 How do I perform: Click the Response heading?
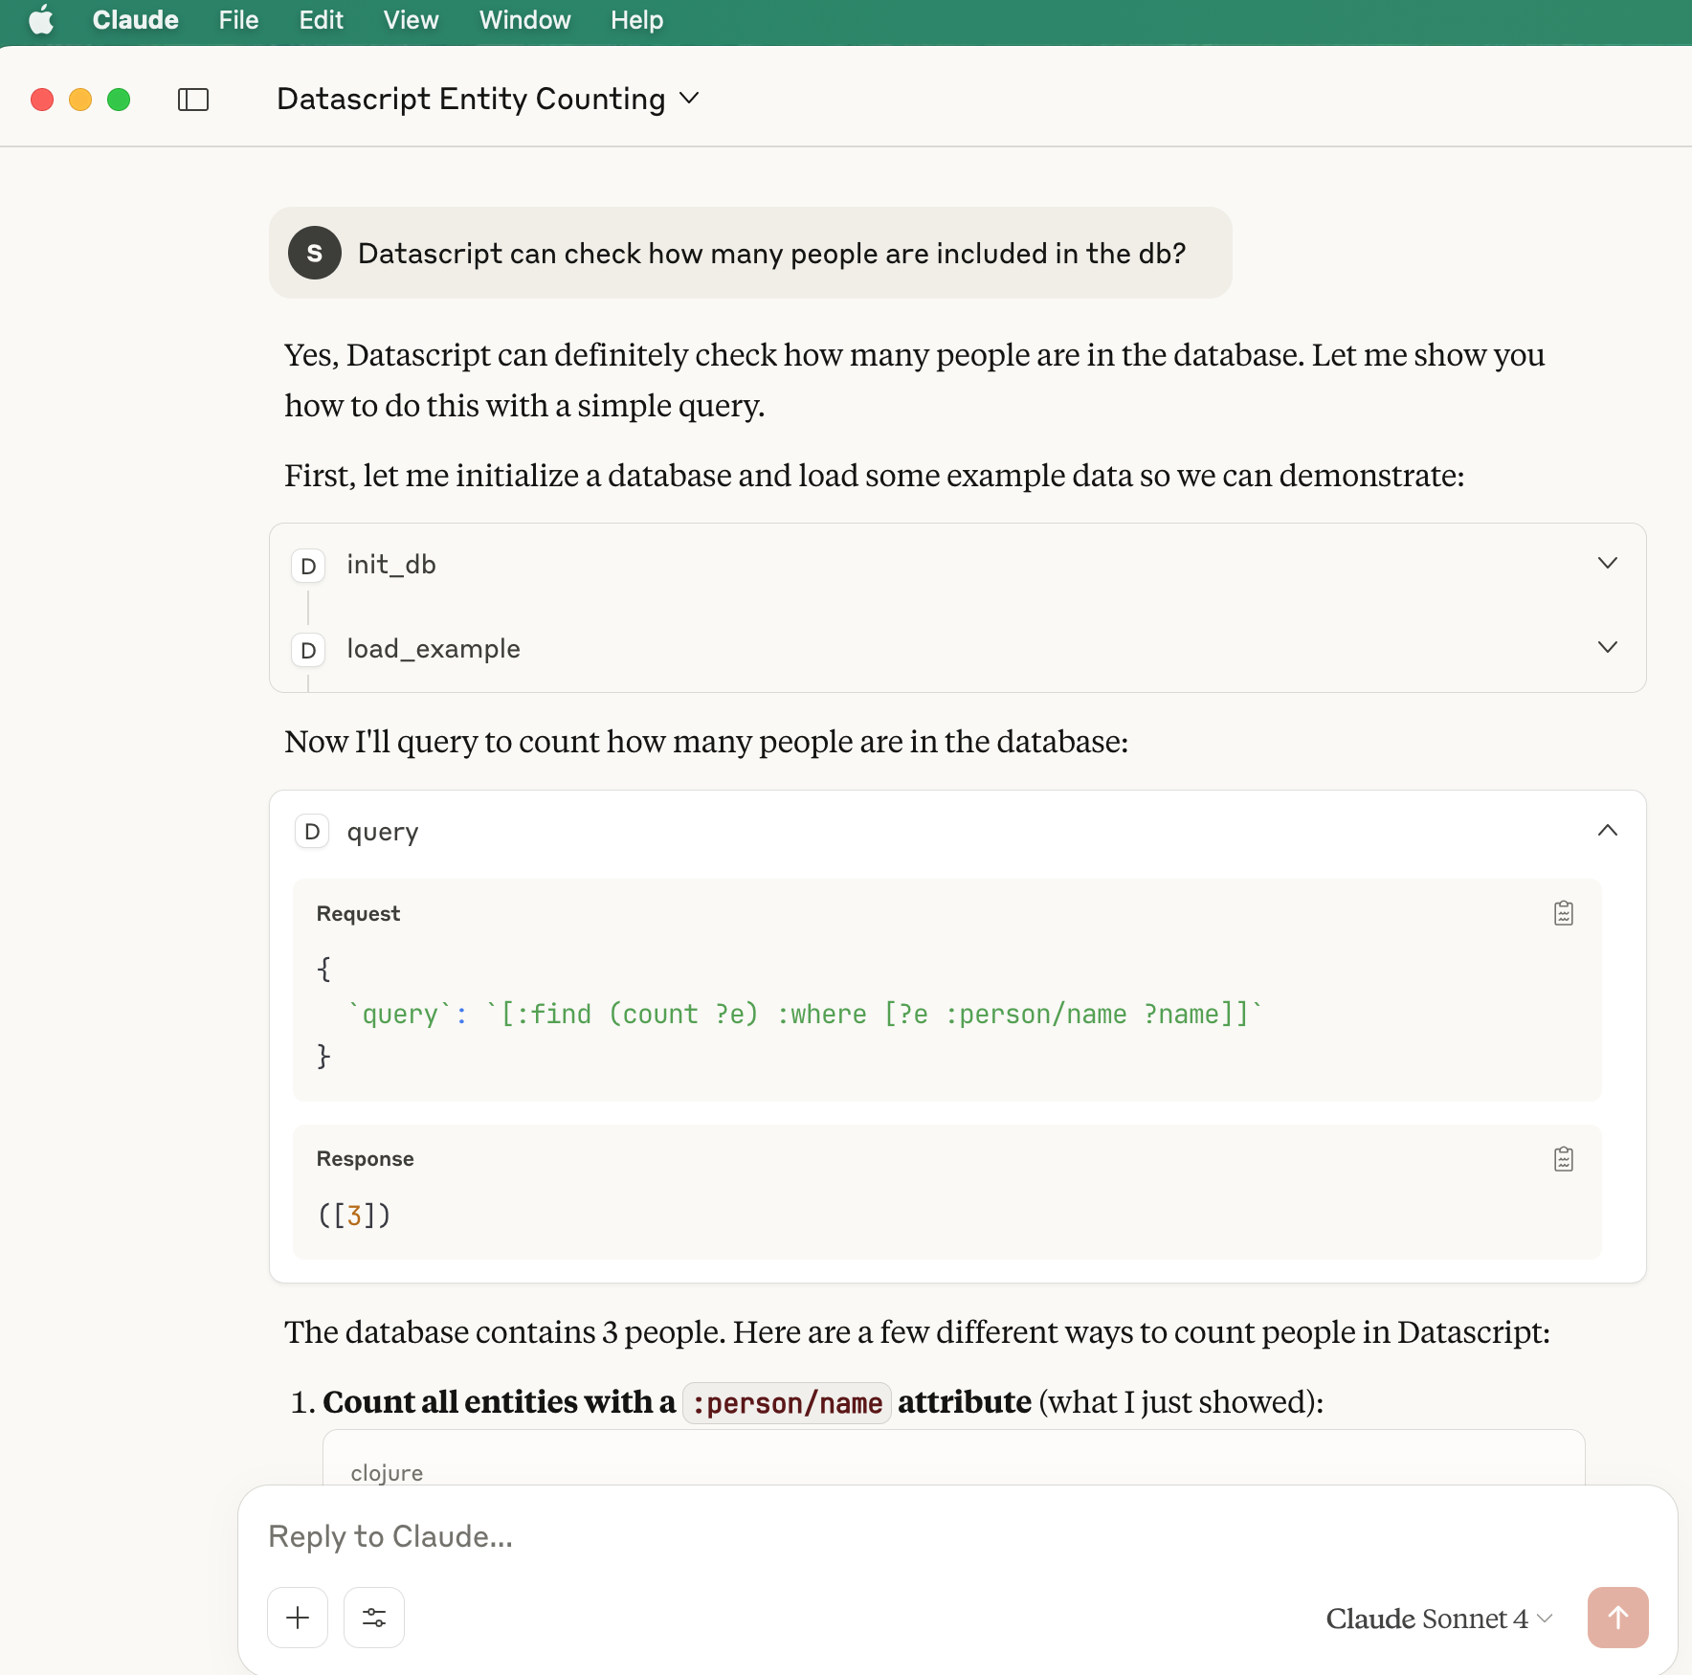tap(365, 1158)
